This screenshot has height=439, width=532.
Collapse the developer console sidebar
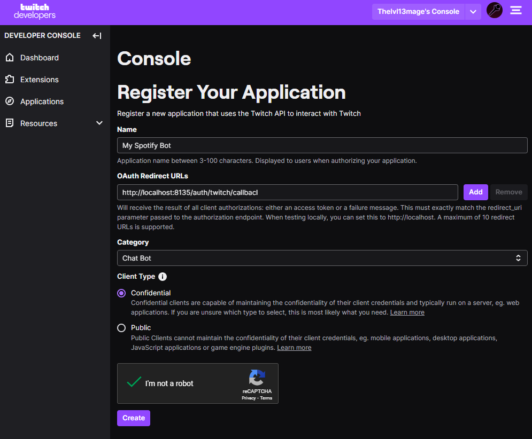97,36
